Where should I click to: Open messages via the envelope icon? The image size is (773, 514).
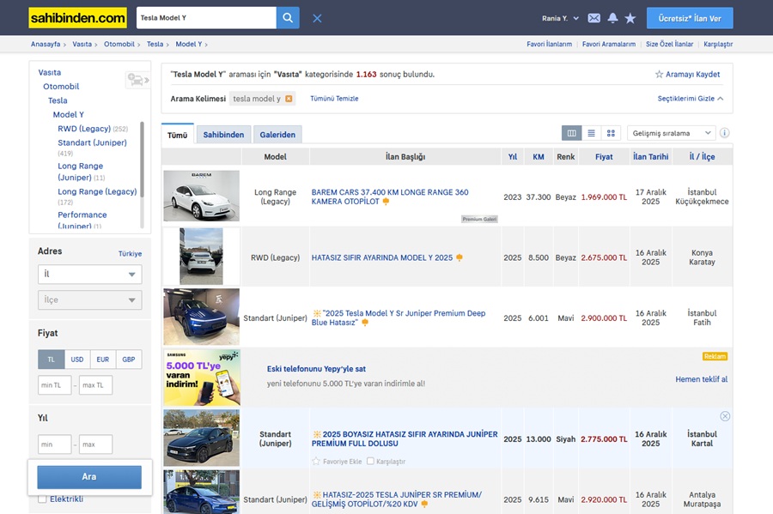[593, 18]
